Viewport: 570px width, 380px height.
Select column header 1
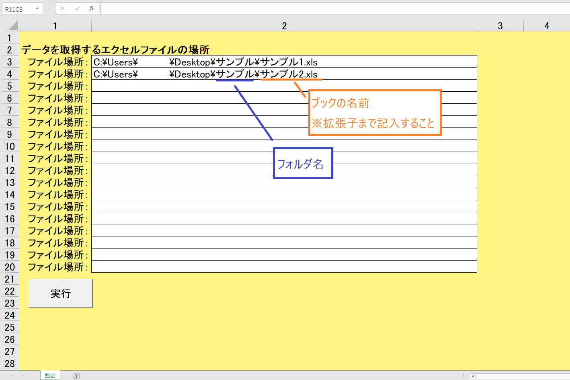tap(55, 26)
